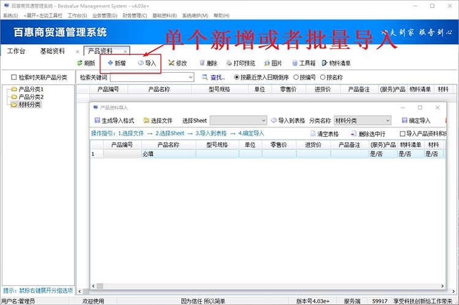This screenshot has height=305, width=459.
Task: Click 产品编号 header in main grid
Action: [x=108, y=89]
